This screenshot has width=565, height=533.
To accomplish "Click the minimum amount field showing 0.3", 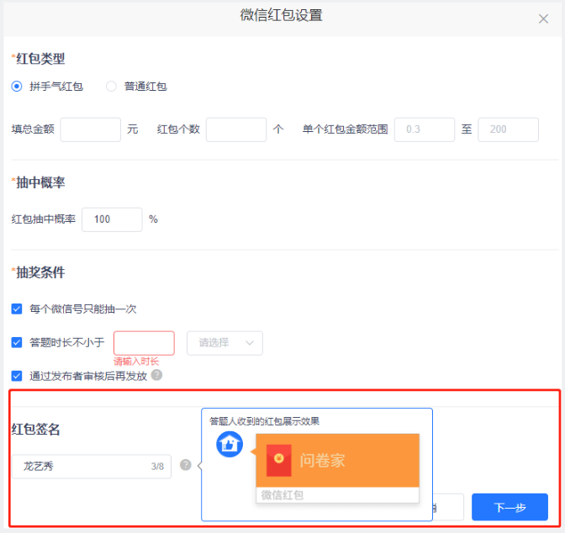I will click(x=425, y=129).
